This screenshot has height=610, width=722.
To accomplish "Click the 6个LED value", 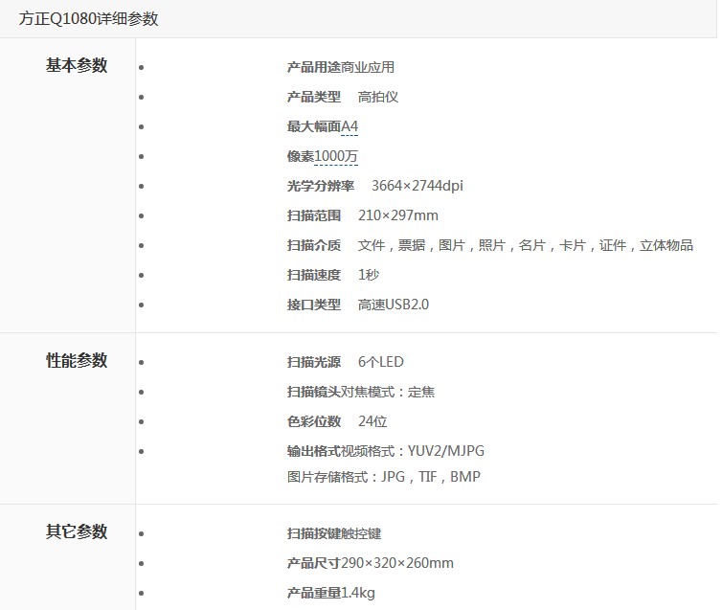I will (x=381, y=362).
